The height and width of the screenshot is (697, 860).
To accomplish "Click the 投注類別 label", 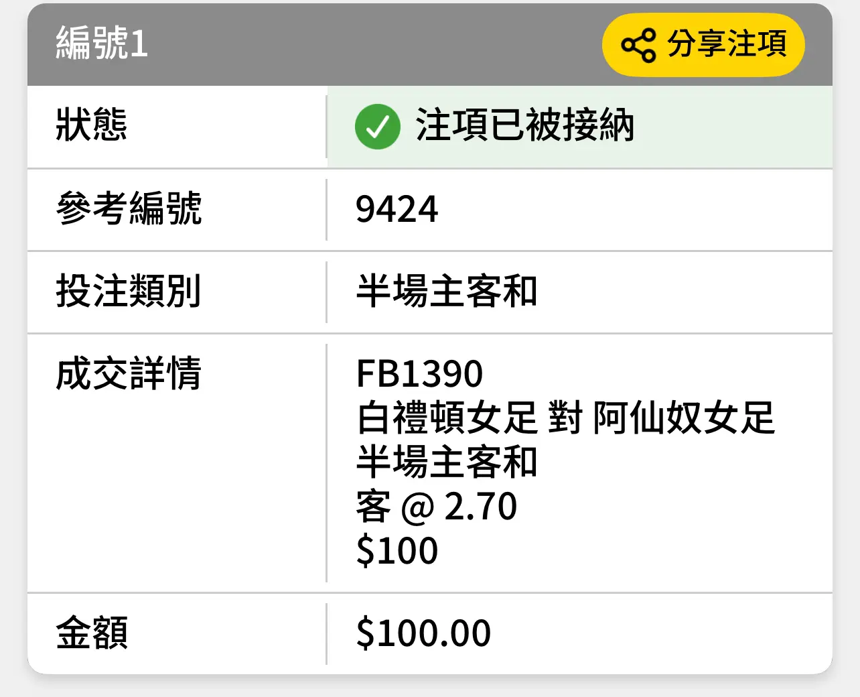I will coord(129,291).
